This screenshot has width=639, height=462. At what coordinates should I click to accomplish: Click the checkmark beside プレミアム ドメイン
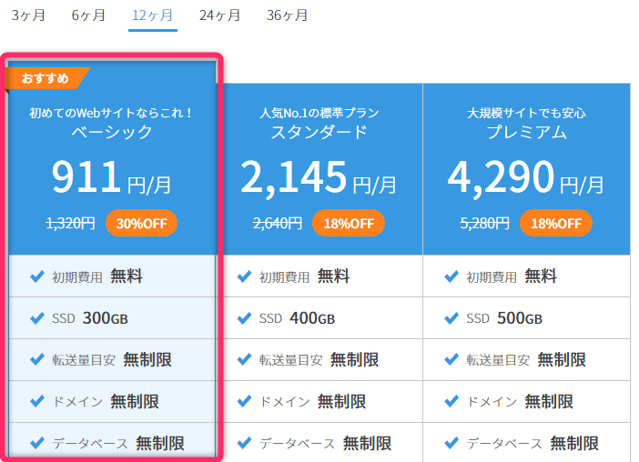point(451,401)
